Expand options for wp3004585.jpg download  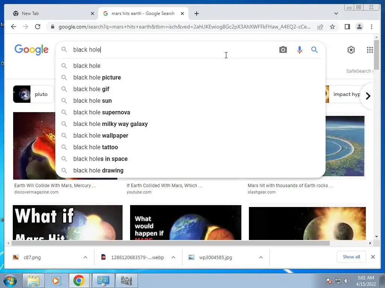(x=261, y=257)
